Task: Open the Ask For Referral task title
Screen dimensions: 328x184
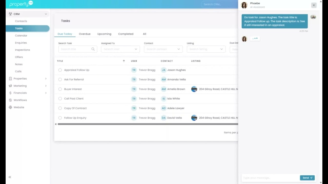Action: tap(74, 79)
